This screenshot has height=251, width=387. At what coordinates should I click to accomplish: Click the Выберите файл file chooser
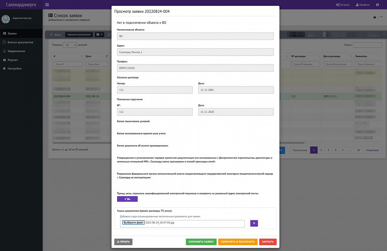133,222
